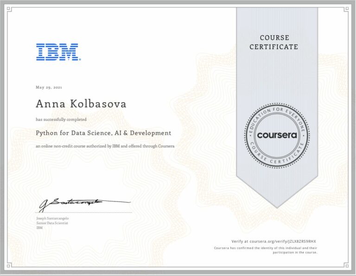356x276 pixels.
Task: Click the dotted signature line
Action: tap(83, 213)
